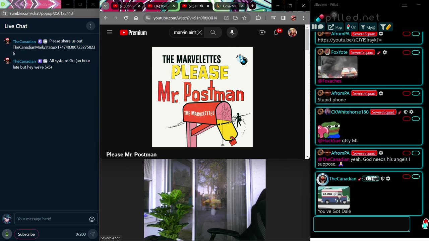Viewport: 429px width, 241px height.
Task: Click cyan pill toggle on FoxYote message
Action: coord(416,53)
